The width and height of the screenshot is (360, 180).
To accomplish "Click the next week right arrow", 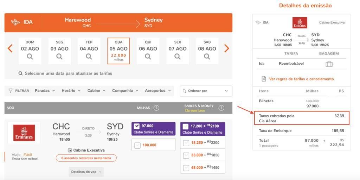I will tap(227, 49).
